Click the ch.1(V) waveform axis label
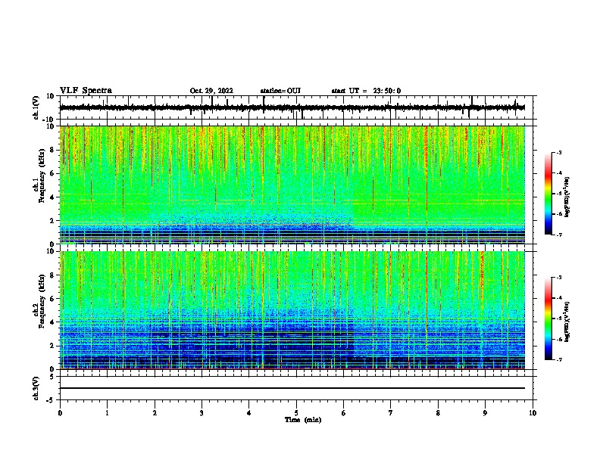The height and width of the screenshot is (463, 600). point(36,107)
